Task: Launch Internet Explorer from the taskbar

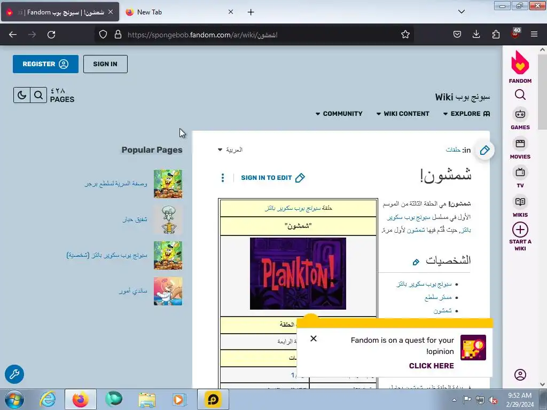Action: coord(48,399)
